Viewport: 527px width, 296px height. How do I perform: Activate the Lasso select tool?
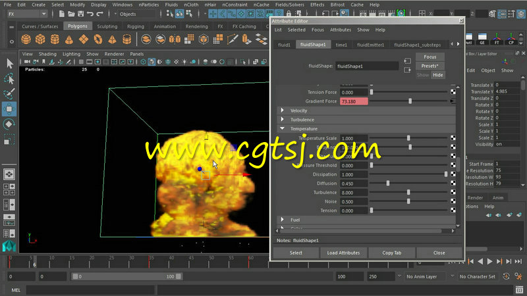[9, 78]
